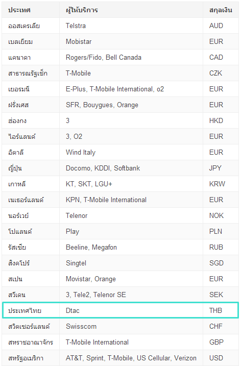Click the ออสเตรเลีย country cell
Screen dimensions: 241x366
[31, 26]
